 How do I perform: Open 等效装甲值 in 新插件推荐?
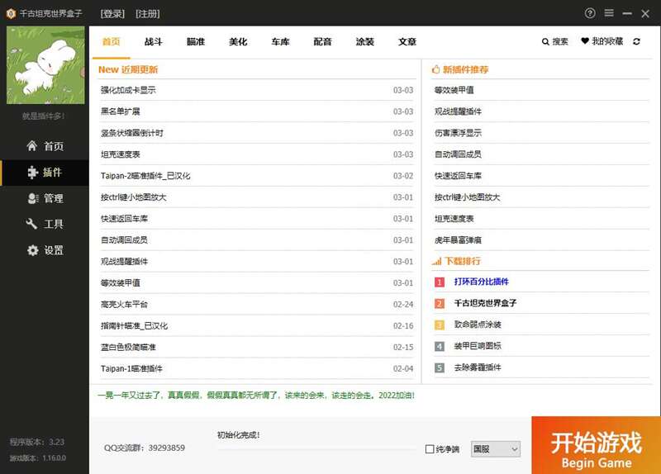pos(454,90)
